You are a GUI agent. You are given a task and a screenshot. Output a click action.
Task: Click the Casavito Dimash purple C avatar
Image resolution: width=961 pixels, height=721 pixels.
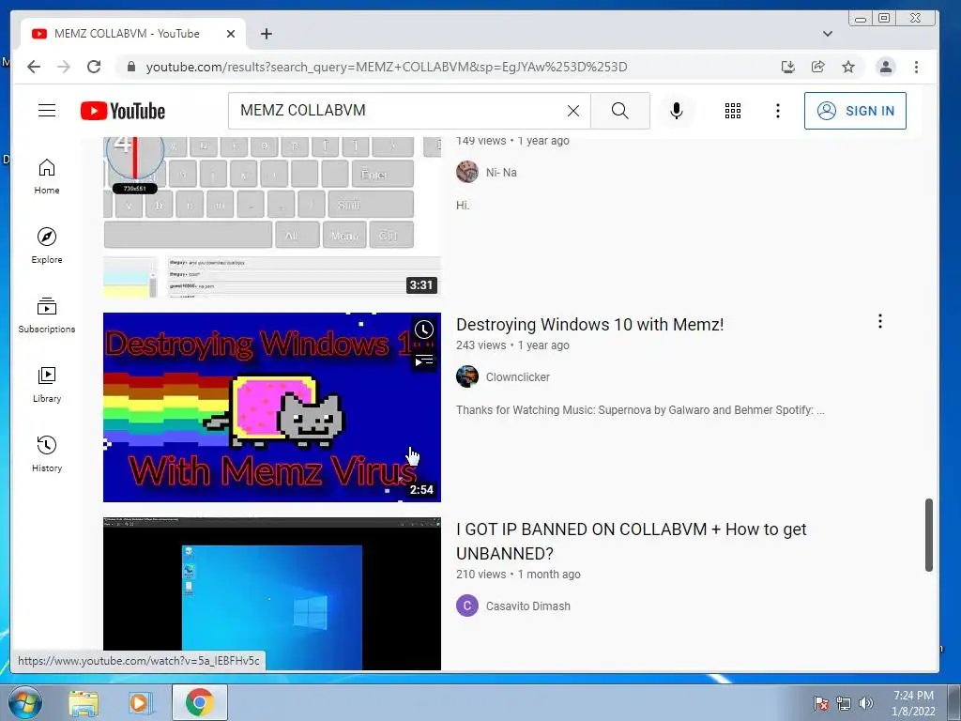[x=467, y=606]
